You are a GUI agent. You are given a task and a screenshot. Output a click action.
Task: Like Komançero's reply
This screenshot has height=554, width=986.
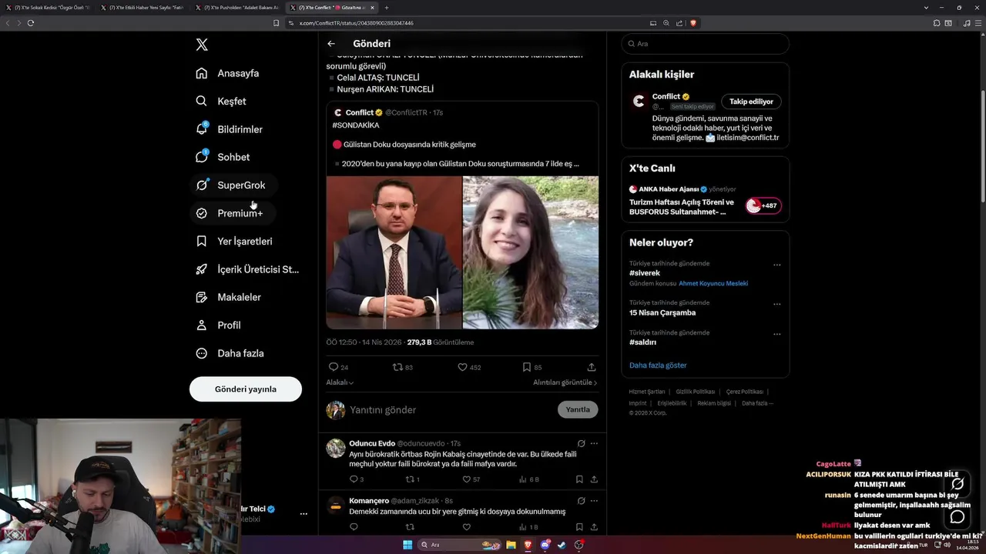coord(466,527)
